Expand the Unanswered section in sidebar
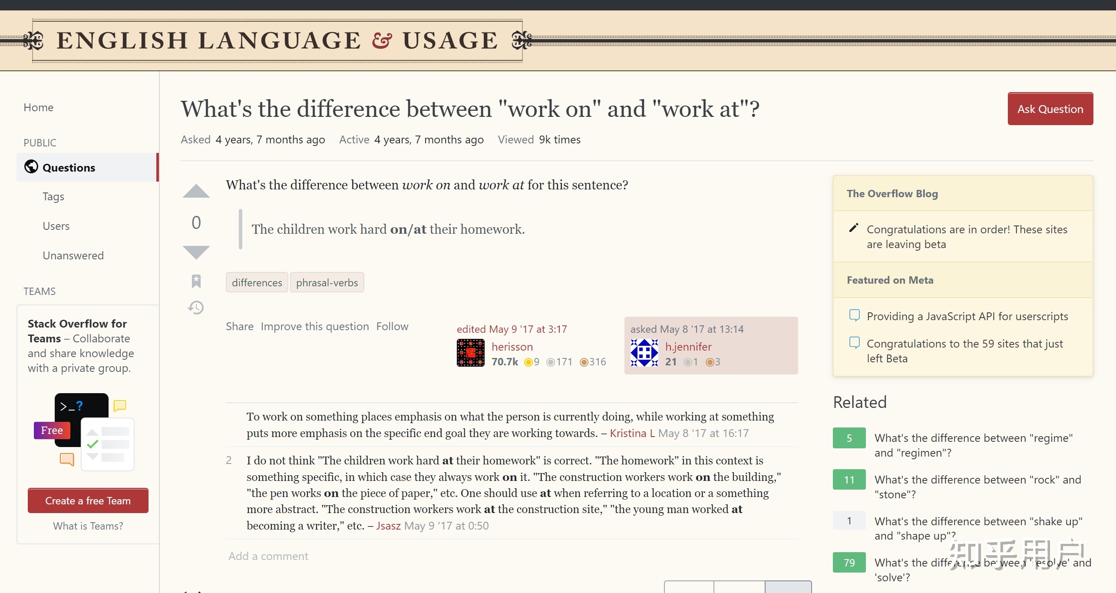The width and height of the screenshot is (1116, 593). click(73, 255)
